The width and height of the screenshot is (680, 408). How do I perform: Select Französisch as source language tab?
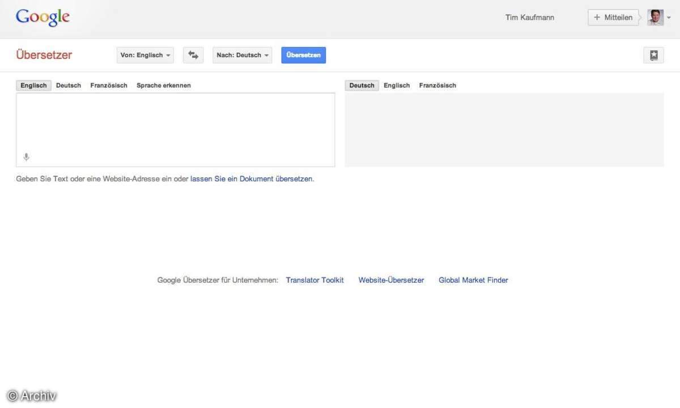click(109, 86)
